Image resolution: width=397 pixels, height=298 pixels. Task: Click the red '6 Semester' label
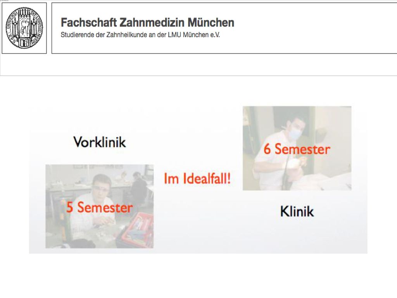(x=297, y=149)
